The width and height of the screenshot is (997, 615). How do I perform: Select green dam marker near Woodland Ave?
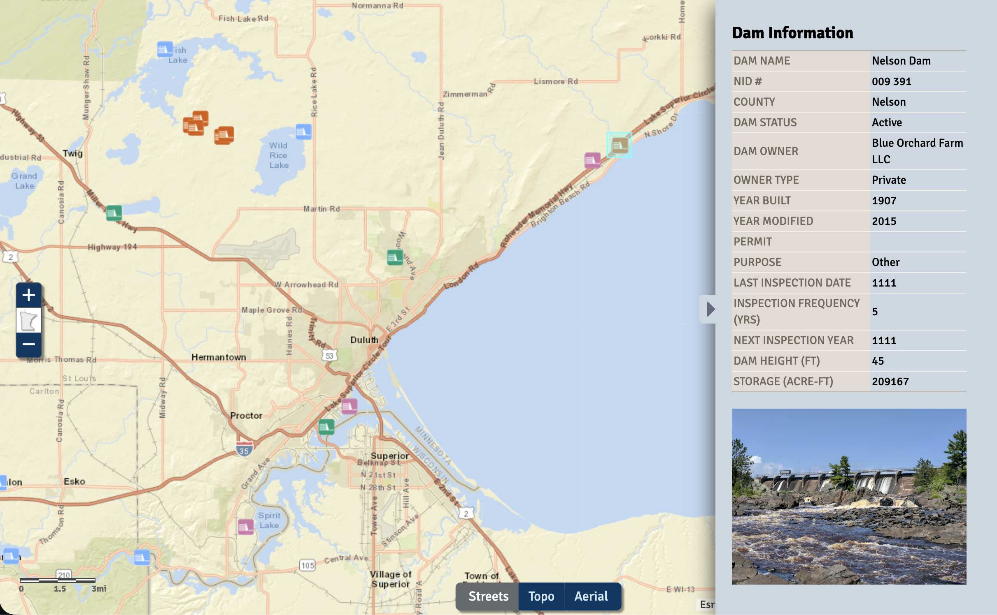(395, 257)
